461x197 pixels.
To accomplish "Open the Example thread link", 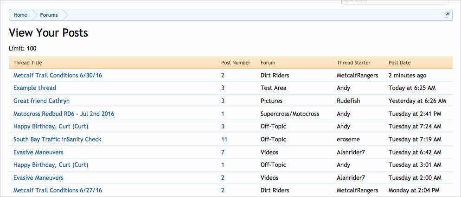I will (x=35, y=88).
